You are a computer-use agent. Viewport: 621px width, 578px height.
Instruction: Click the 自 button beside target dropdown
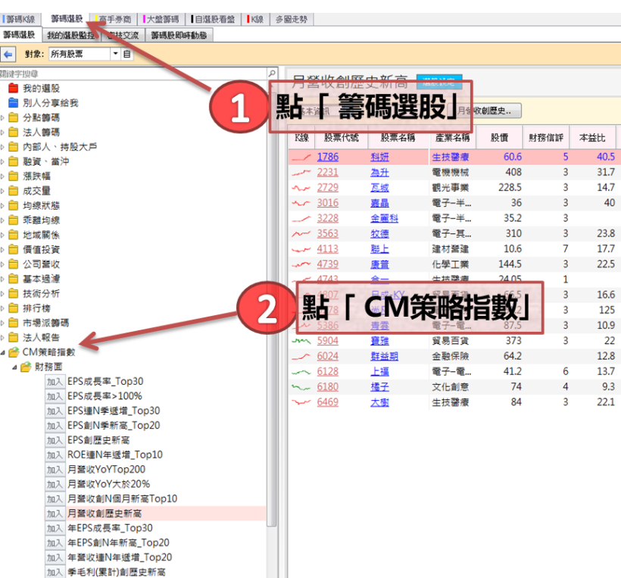point(126,54)
